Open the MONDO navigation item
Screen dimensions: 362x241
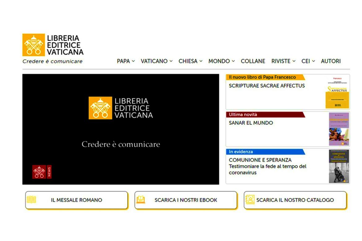click(219, 61)
